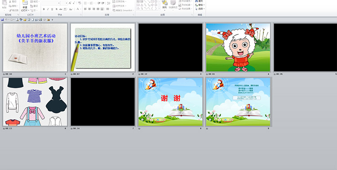
Task: Click the Format Painter icon
Action: (x=14, y=10)
